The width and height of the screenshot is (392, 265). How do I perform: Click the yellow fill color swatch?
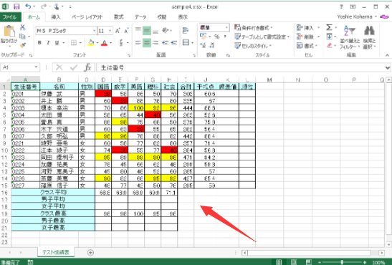91,43
